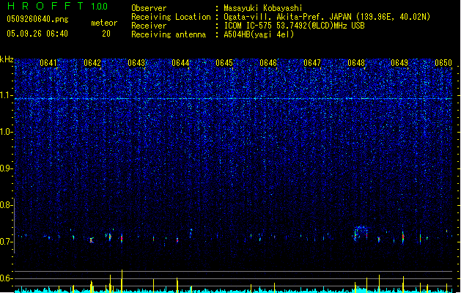Click the 0648 time marker
The height and width of the screenshot is (293, 461).
click(356, 63)
